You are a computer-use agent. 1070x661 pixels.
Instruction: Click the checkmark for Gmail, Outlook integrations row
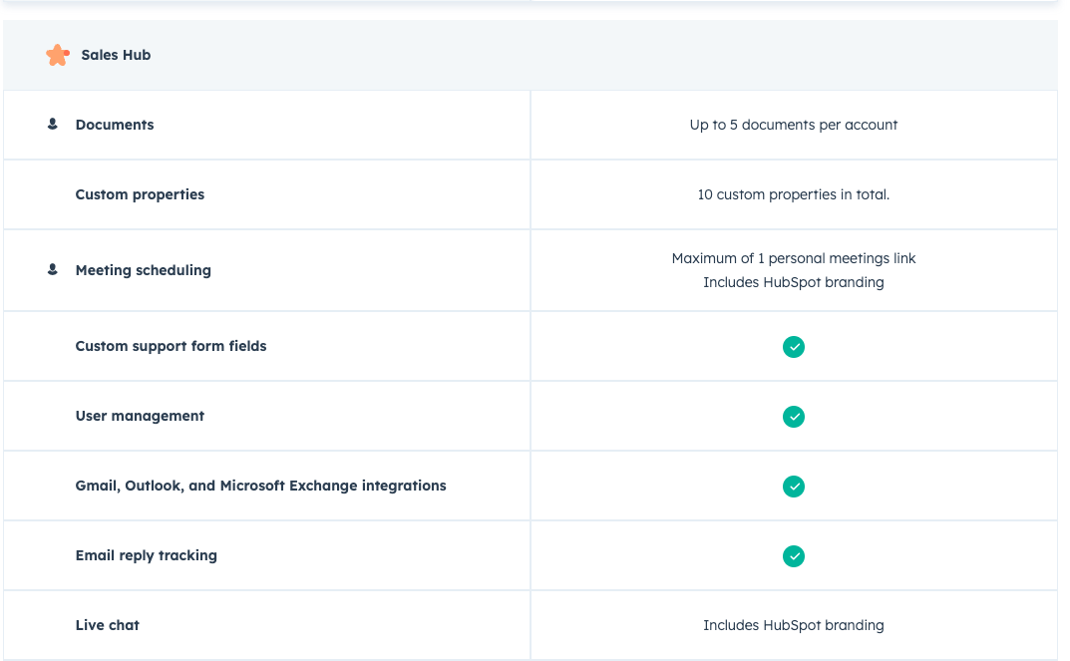tap(794, 487)
